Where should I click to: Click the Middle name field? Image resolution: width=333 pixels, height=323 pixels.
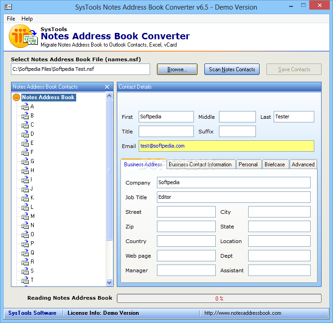point(237,117)
